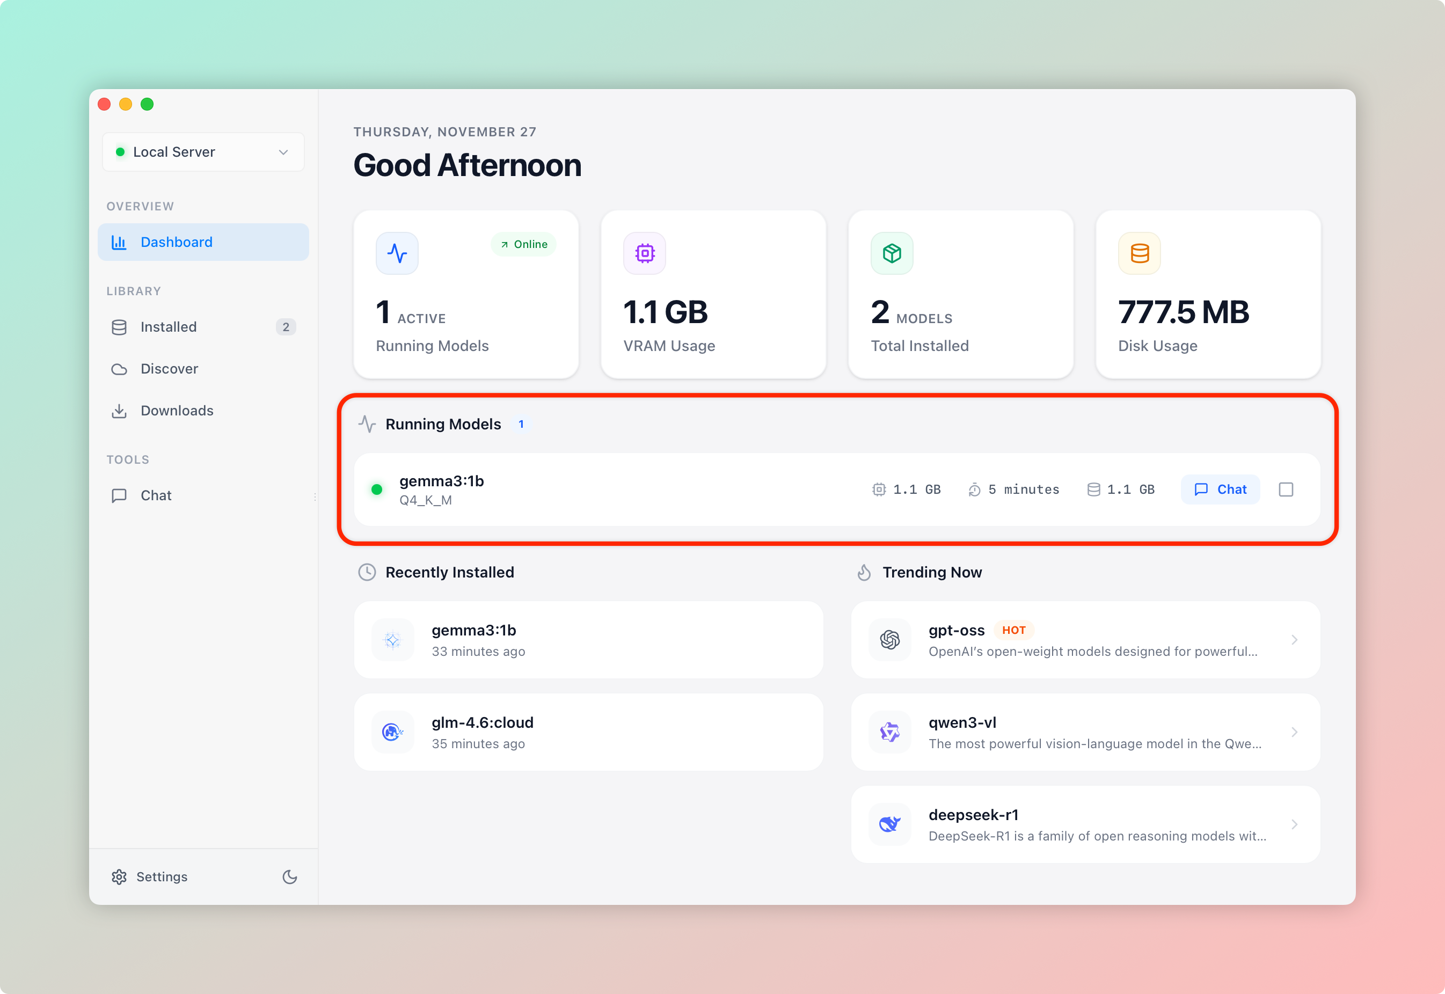Click the green Total Installed cube icon

coord(892,253)
